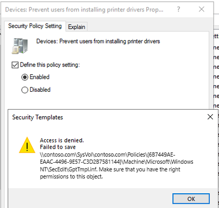The width and height of the screenshot is (219, 208).
Task: Select the Disabled radio button
Action: click(x=25, y=90)
